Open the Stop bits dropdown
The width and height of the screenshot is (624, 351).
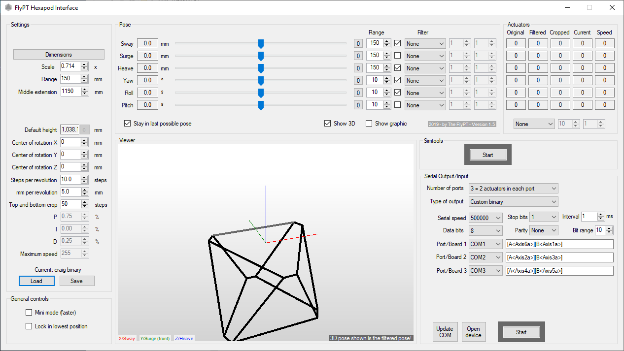coord(544,217)
